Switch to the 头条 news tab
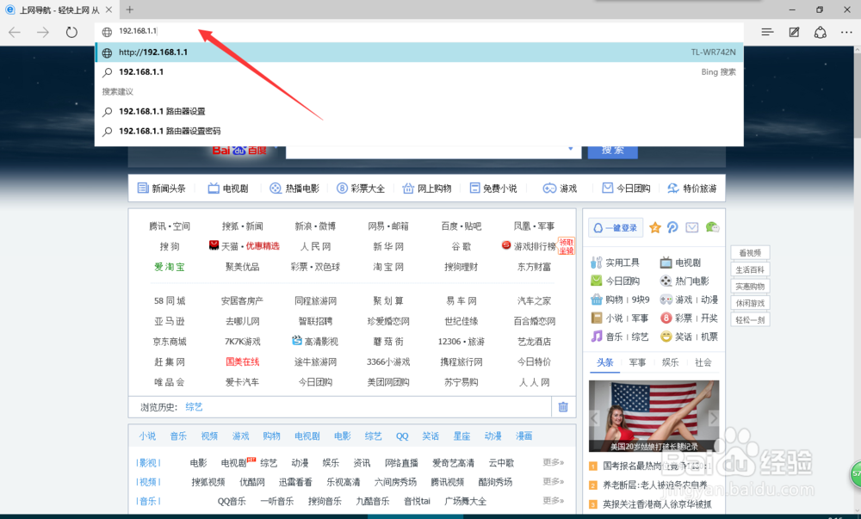 604,362
